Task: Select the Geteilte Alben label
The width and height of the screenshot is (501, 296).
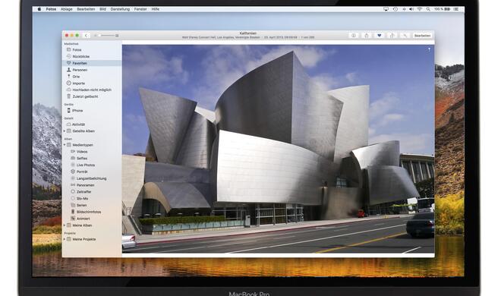Action: click(x=83, y=131)
